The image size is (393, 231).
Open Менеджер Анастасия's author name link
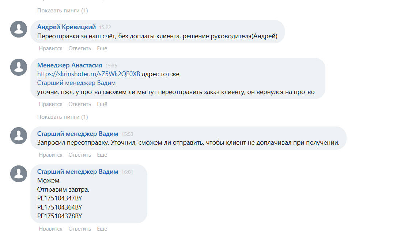coord(69,65)
